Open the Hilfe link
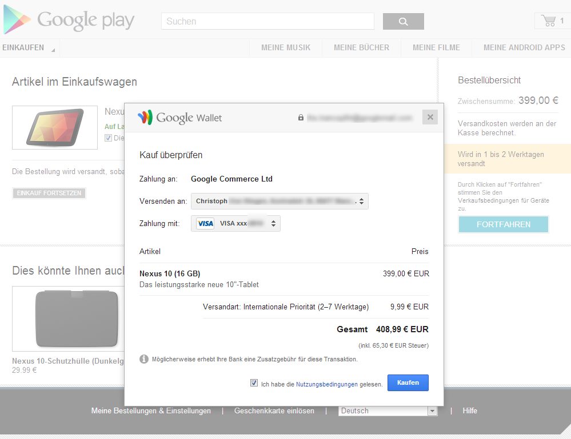571x439 pixels. pyautogui.click(x=470, y=410)
